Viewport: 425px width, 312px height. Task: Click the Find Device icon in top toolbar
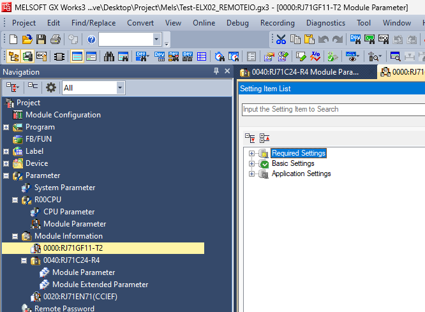(x=355, y=40)
